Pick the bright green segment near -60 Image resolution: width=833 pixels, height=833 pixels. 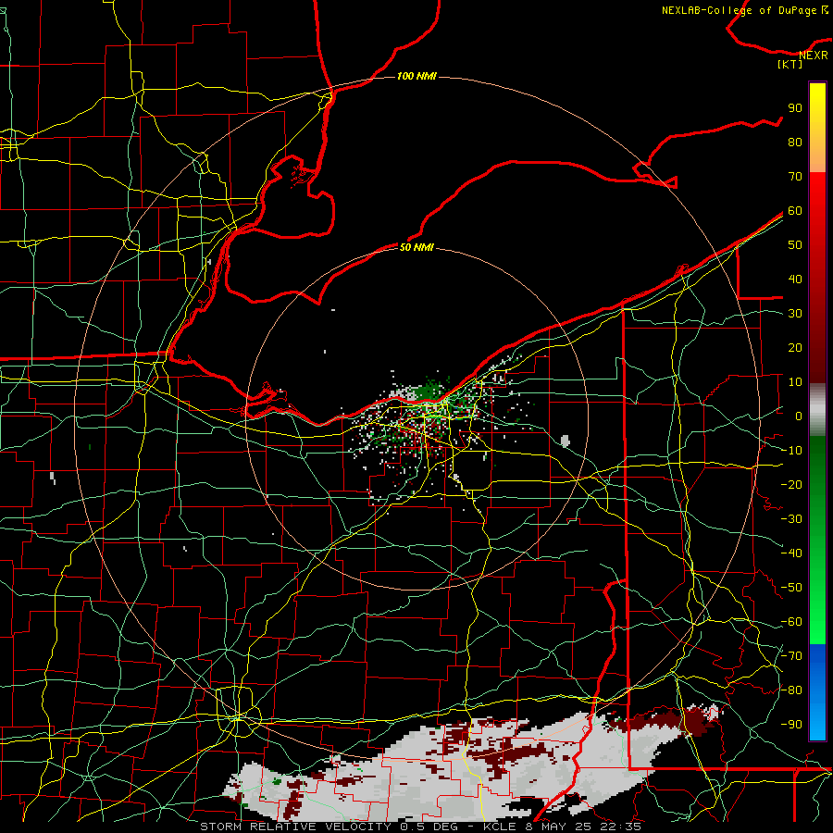(817, 622)
